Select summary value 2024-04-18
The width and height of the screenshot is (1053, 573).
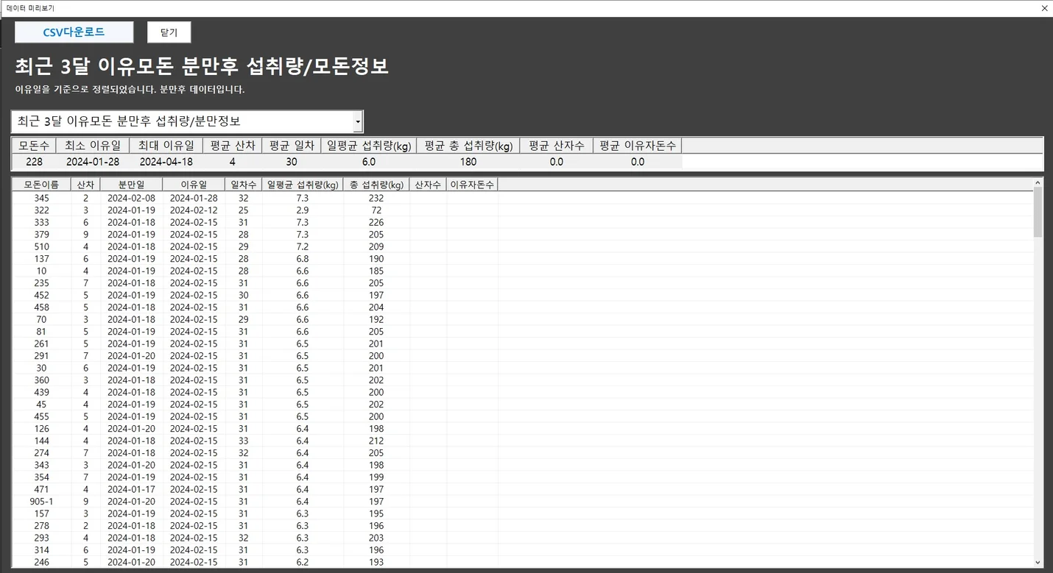point(166,162)
